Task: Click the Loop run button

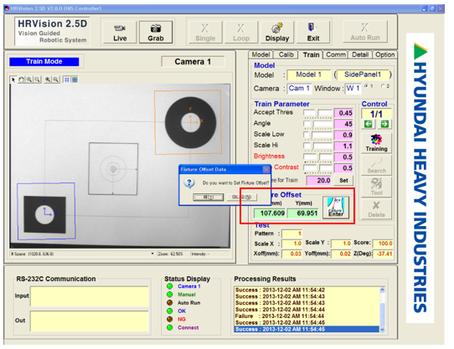Action: tap(241, 32)
